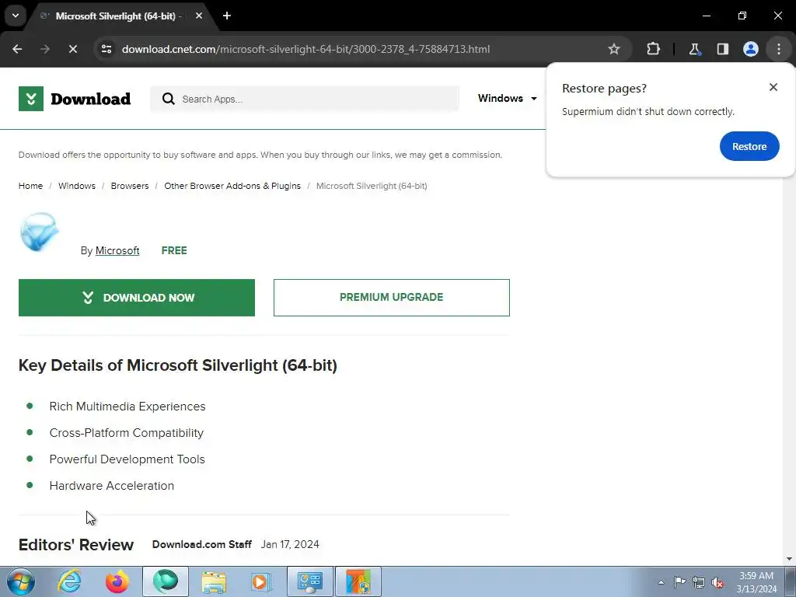Open File Explorer from taskbar
Image resolution: width=796 pixels, height=597 pixels.
click(214, 581)
